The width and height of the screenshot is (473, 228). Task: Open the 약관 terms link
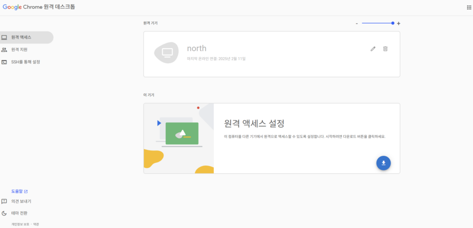(x=36, y=224)
